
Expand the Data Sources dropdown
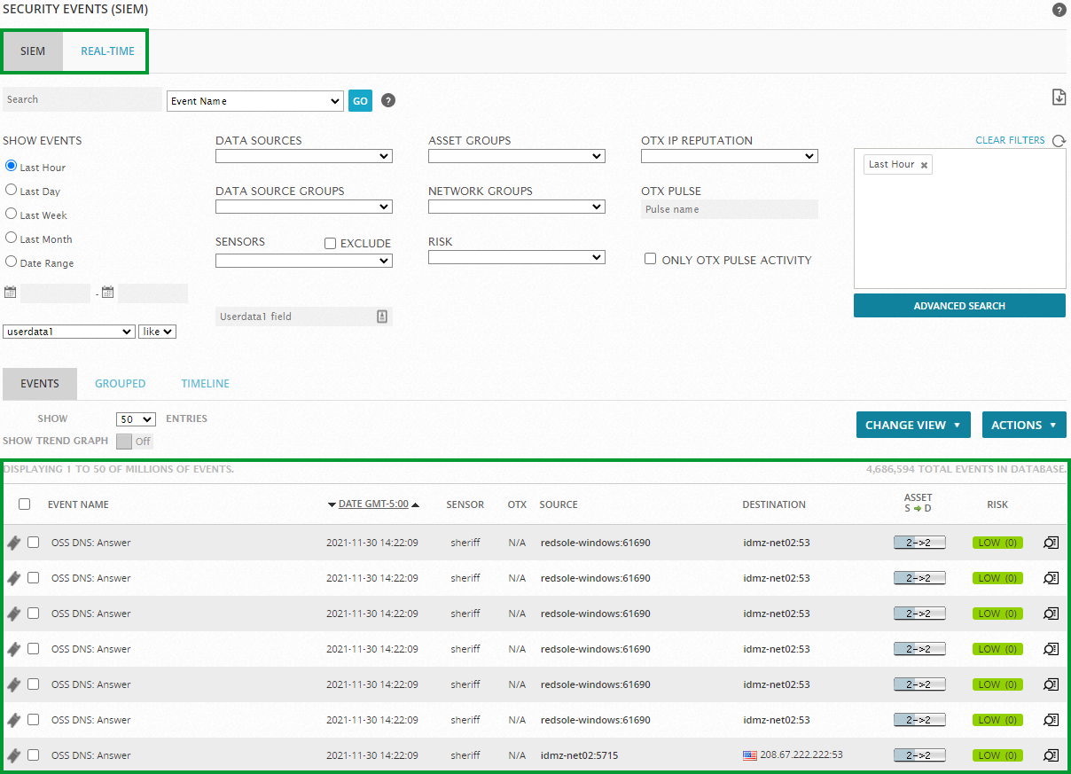pyautogui.click(x=304, y=156)
